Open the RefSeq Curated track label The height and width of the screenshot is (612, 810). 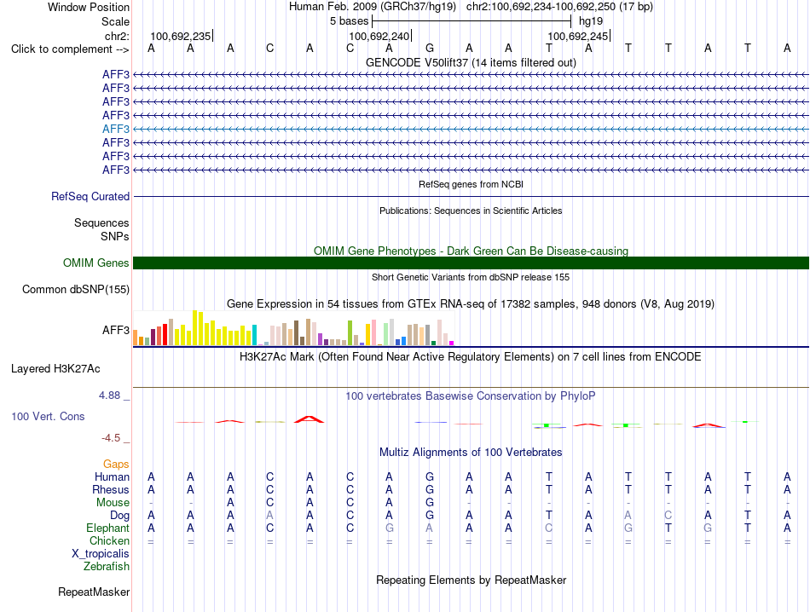coord(90,196)
